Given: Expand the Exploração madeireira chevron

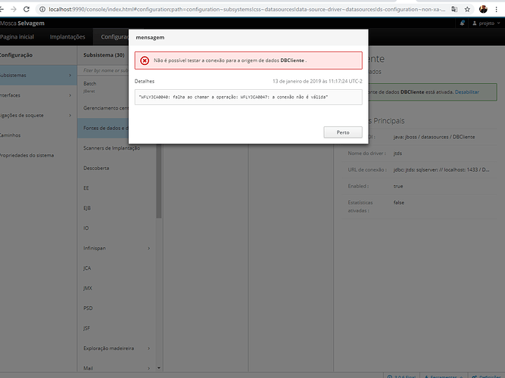Looking at the screenshot, I should [x=149, y=349].
